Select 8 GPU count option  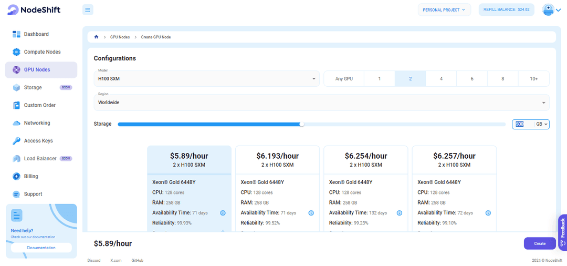click(502, 78)
